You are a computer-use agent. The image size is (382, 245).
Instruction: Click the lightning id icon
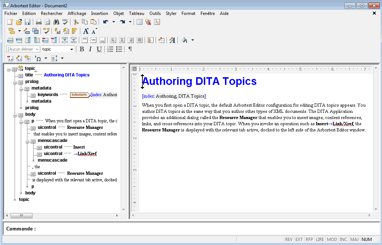click(x=57, y=31)
